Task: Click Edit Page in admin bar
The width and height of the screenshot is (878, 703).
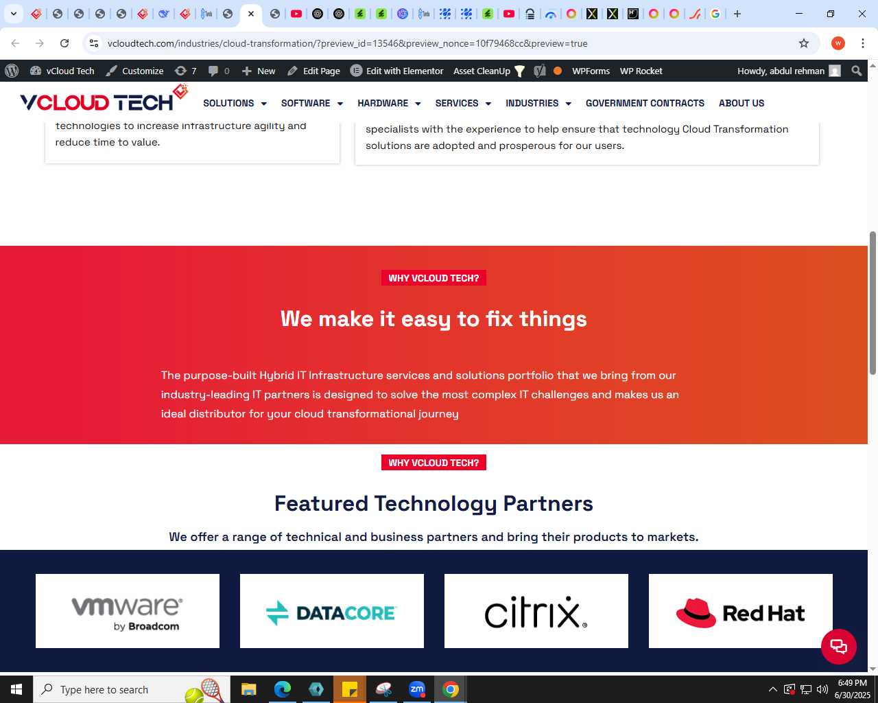Action: (313, 71)
